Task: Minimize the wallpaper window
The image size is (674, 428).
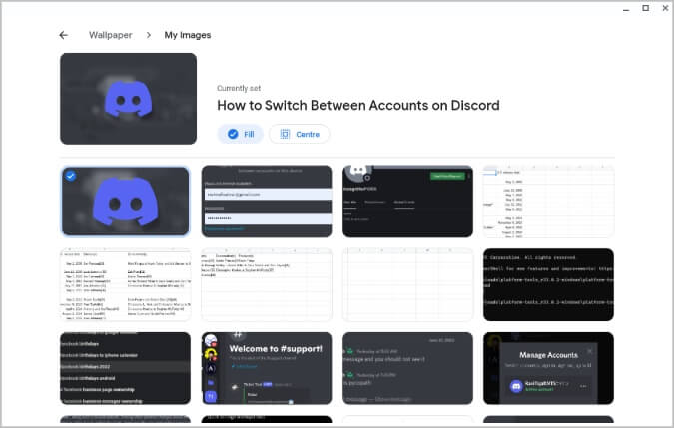Action: click(626, 9)
